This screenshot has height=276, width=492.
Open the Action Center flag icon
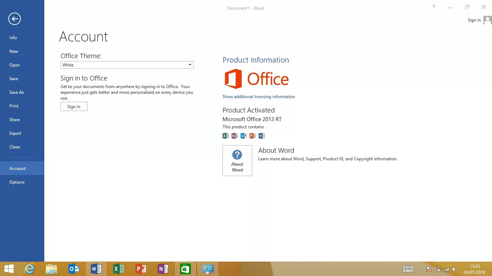[429, 269]
